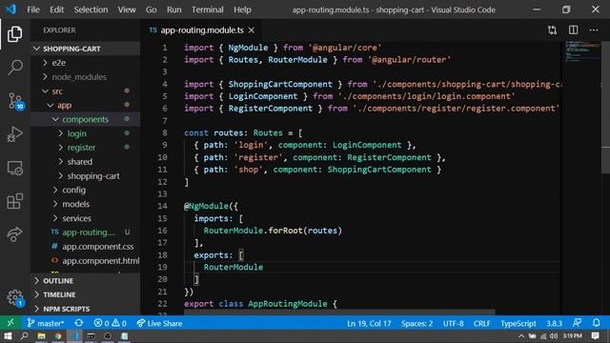610x343 pixels.
Task: Collapse the app folder
Action: pos(86,105)
